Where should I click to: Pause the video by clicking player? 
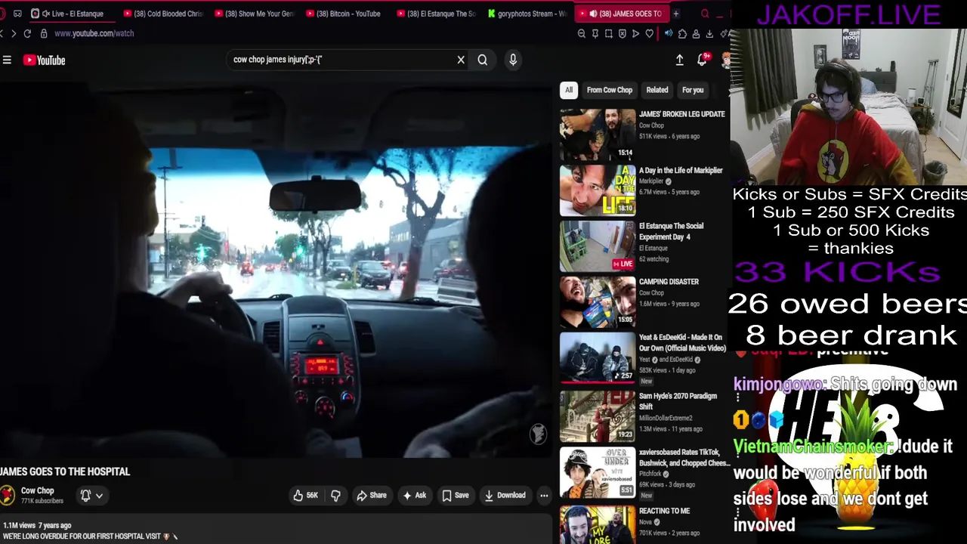pyautogui.click(x=277, y=268)
